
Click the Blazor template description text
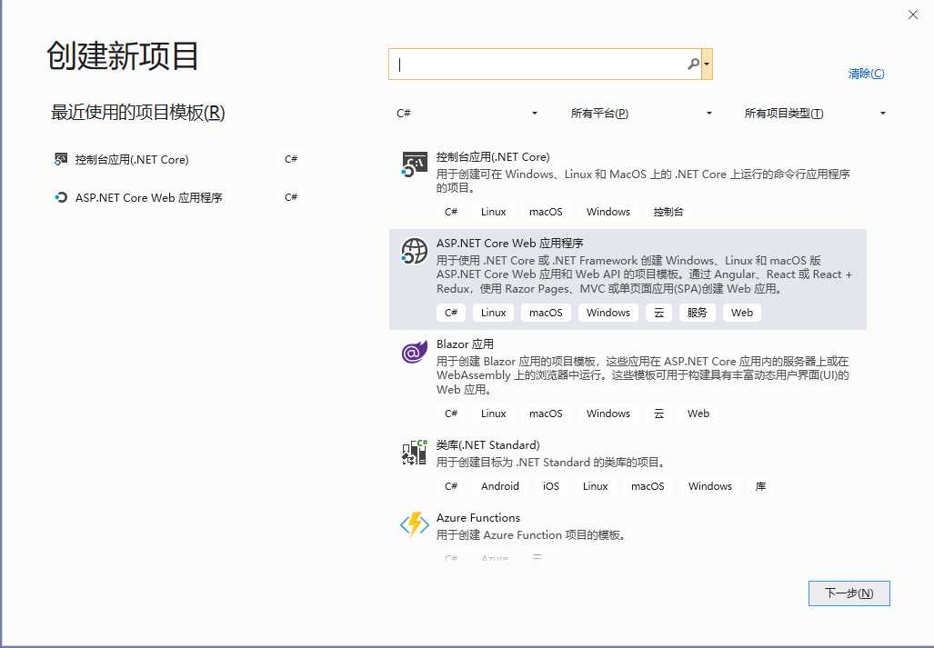pyautogui.click(x=643, y=375)
